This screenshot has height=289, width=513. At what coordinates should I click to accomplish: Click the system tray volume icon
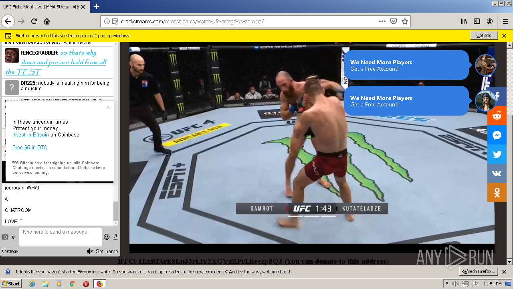click(x=456, y=284)
